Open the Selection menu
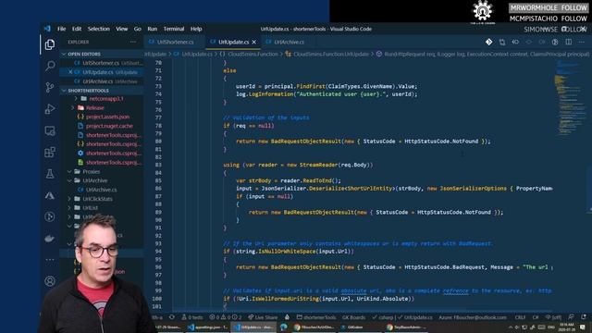592x333 pixels. tap(99, 29)
